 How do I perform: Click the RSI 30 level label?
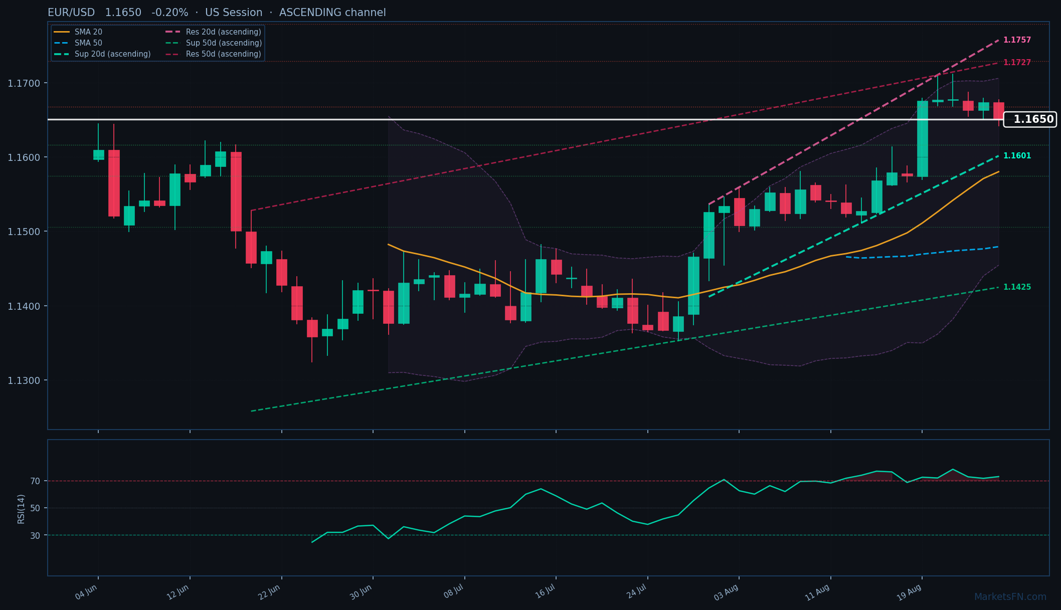click(x=35, y=535)
